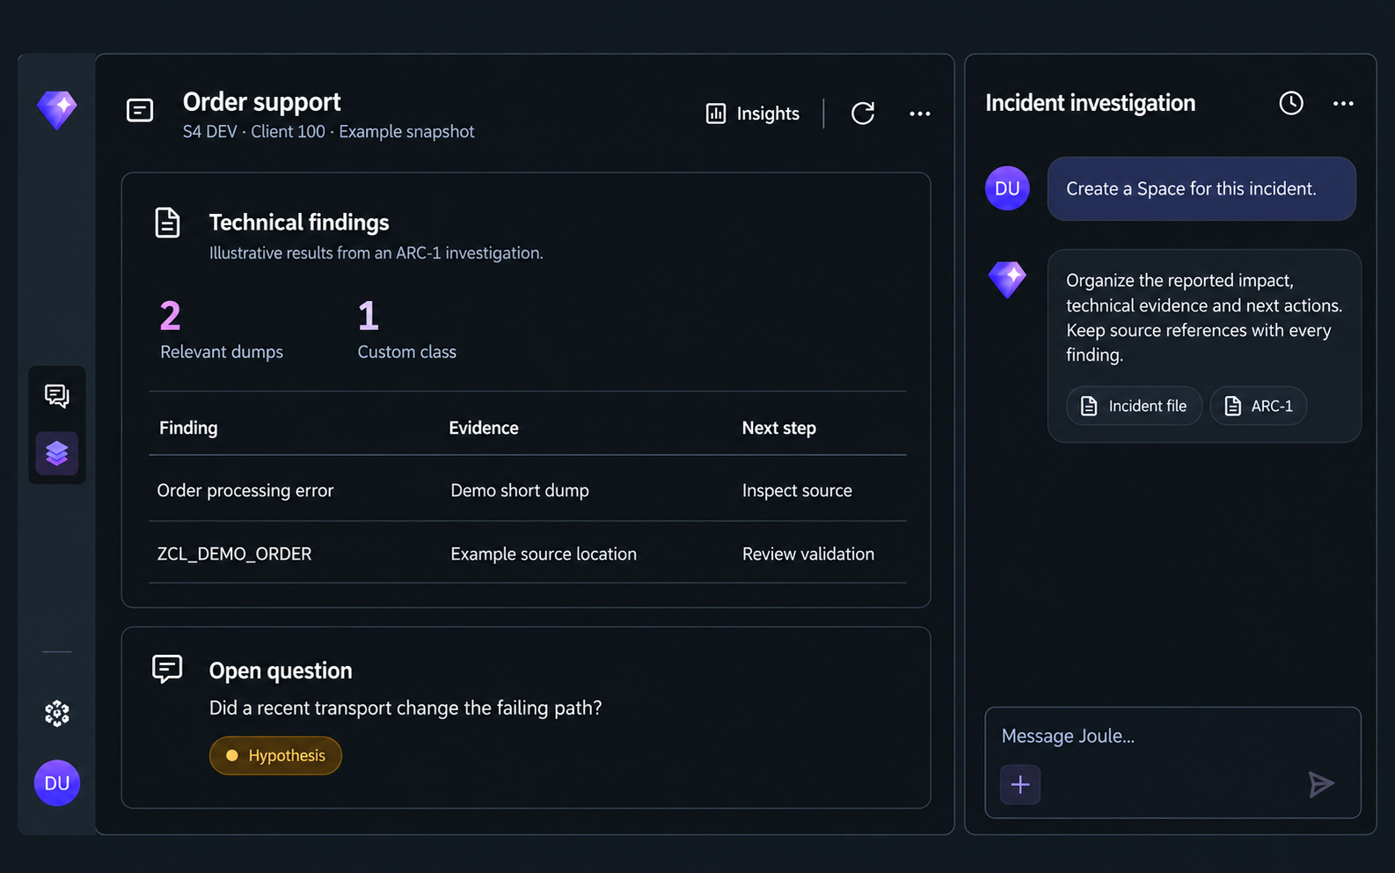Click the Finding column header
This screenshot has width=1395, height=873.
[x=188, y=428]
